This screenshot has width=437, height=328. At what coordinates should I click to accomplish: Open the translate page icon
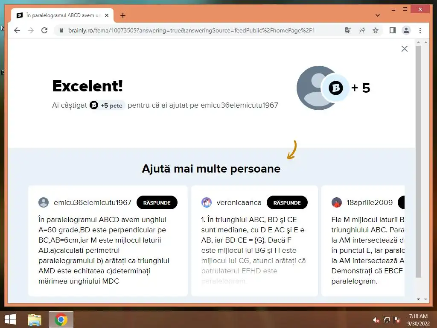coord(348,30)
